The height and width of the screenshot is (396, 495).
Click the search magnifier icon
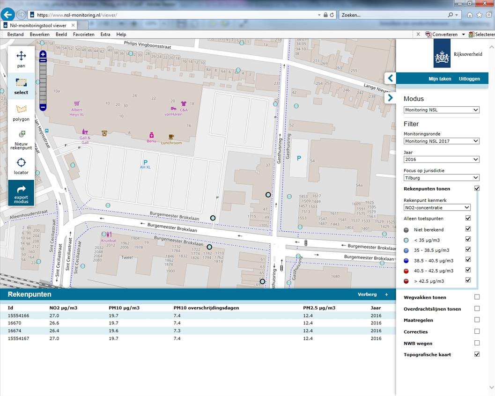[x=451, y=15]
